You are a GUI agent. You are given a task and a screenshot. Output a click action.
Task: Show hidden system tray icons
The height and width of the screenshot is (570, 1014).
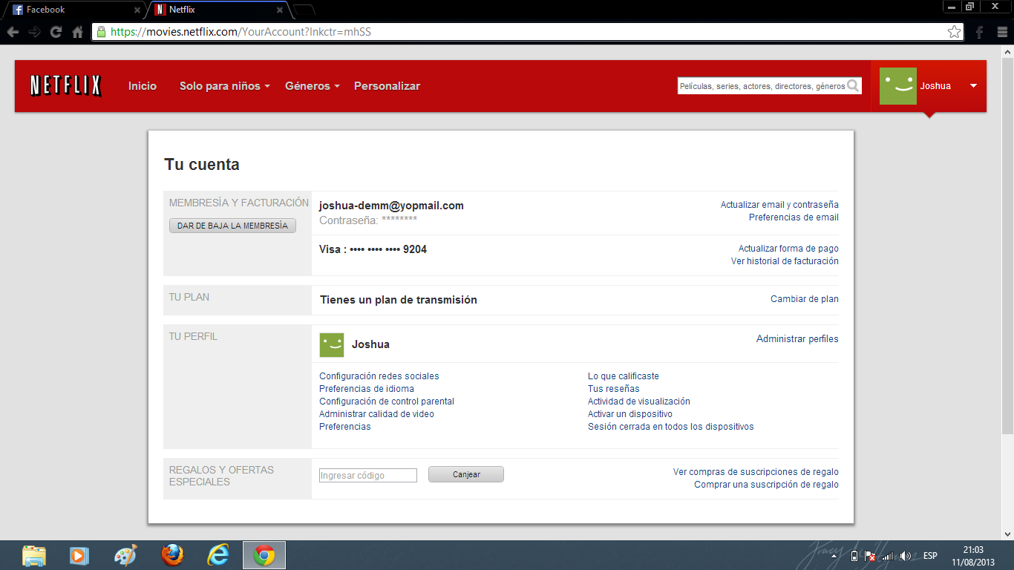click(834, 556)
